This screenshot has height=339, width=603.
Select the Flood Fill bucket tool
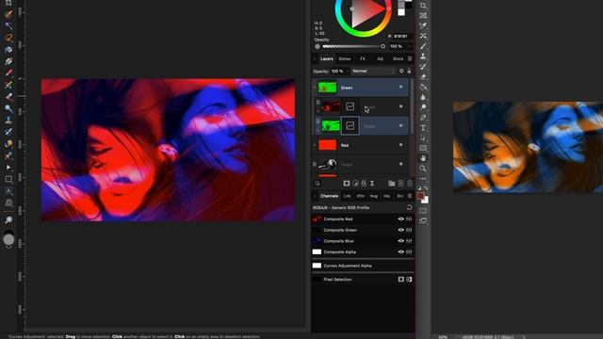pyautogui.click(x=423, y=87)
